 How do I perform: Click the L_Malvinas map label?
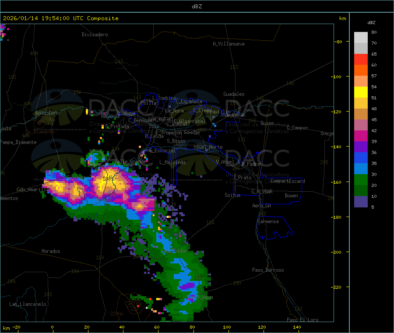172,162
